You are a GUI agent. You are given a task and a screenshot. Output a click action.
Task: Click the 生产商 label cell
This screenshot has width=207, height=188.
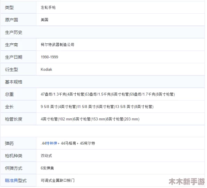(x=18, y=45)
